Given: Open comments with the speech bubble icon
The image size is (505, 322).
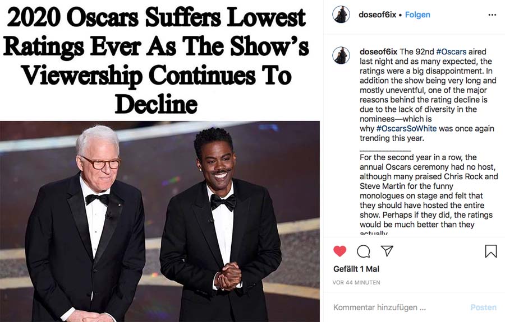Looking at the screenshot, I should (364, 251).
